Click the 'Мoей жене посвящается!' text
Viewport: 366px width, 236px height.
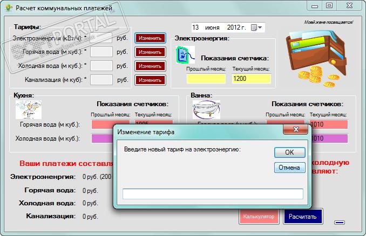click(329, 22)
